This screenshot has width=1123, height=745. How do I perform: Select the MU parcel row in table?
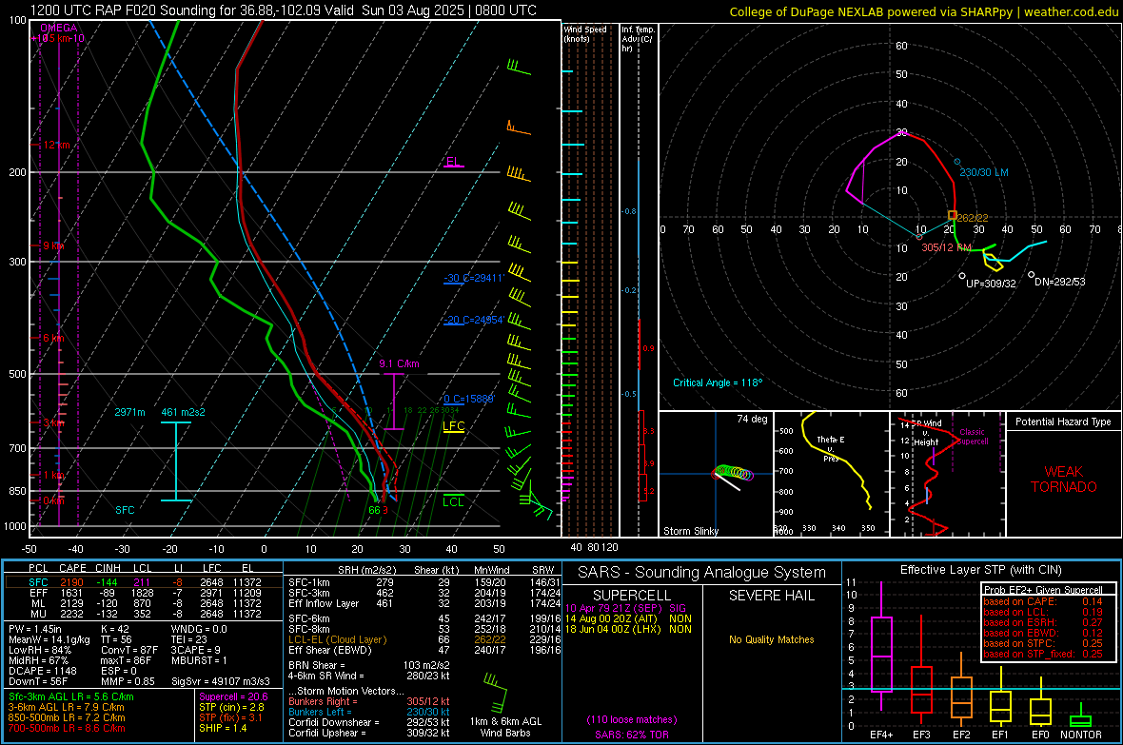pyautogui.click(x=144, y=614)
